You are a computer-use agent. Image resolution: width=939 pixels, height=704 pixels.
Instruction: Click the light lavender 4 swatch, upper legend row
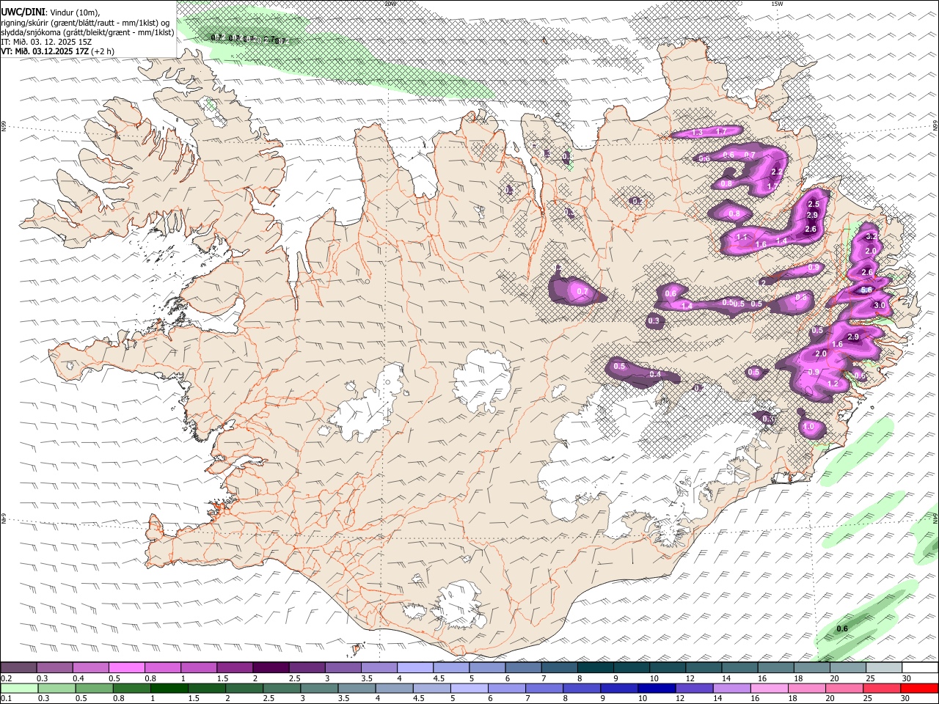click(415, 668)
